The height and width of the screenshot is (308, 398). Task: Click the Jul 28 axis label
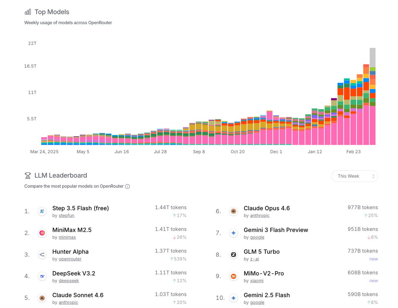tap(160, 152)
